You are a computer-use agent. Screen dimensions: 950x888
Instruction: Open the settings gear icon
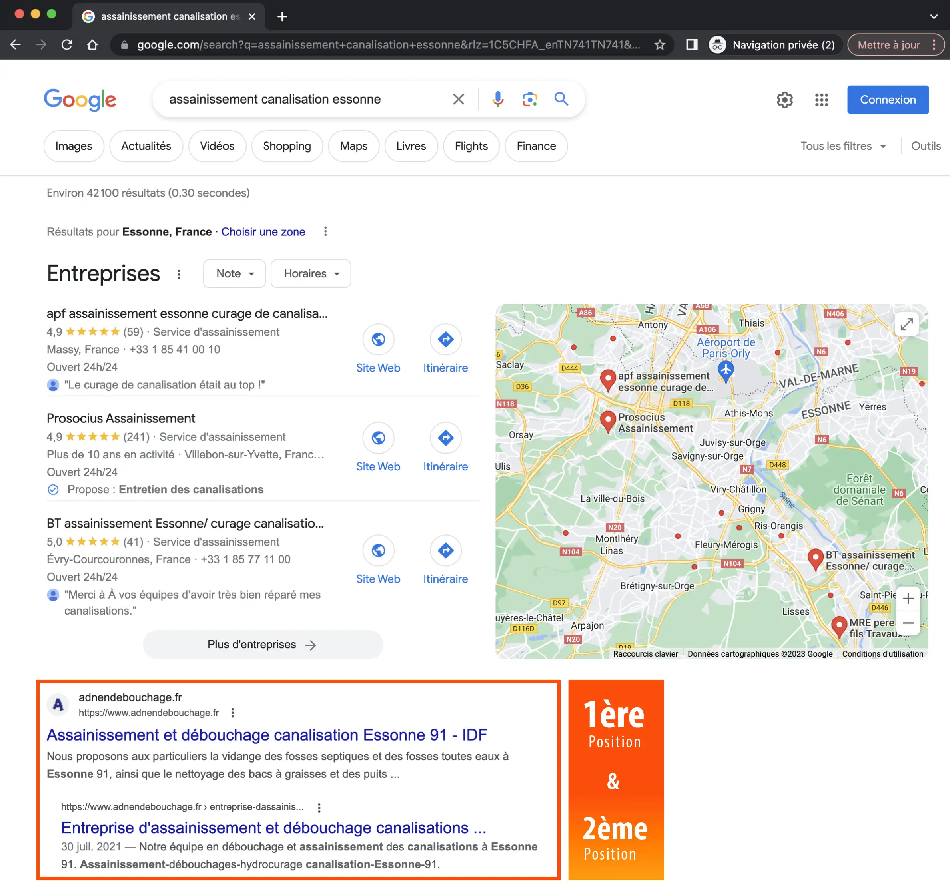click(784, 100)
